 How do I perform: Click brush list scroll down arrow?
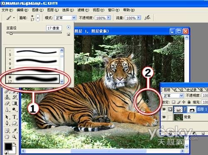[62, 81]
